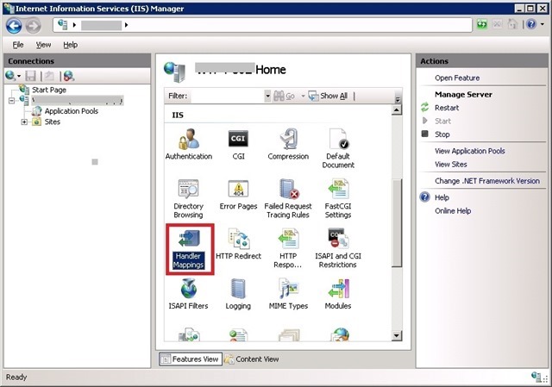The width and height of the screenshot is (552, 387).
Task: Click the Go filter button
Action: (285, 96)
